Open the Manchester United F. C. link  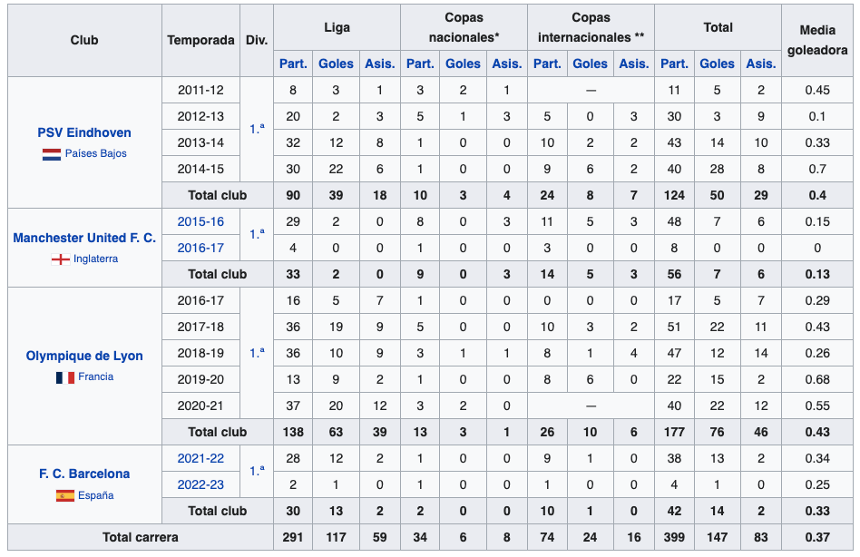point(84,238)
